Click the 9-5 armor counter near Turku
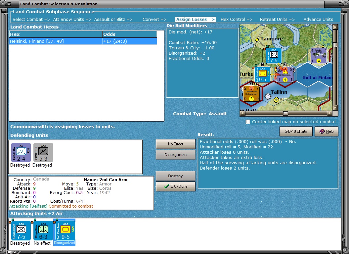349x254 pixels. click(x=262, y=75)
